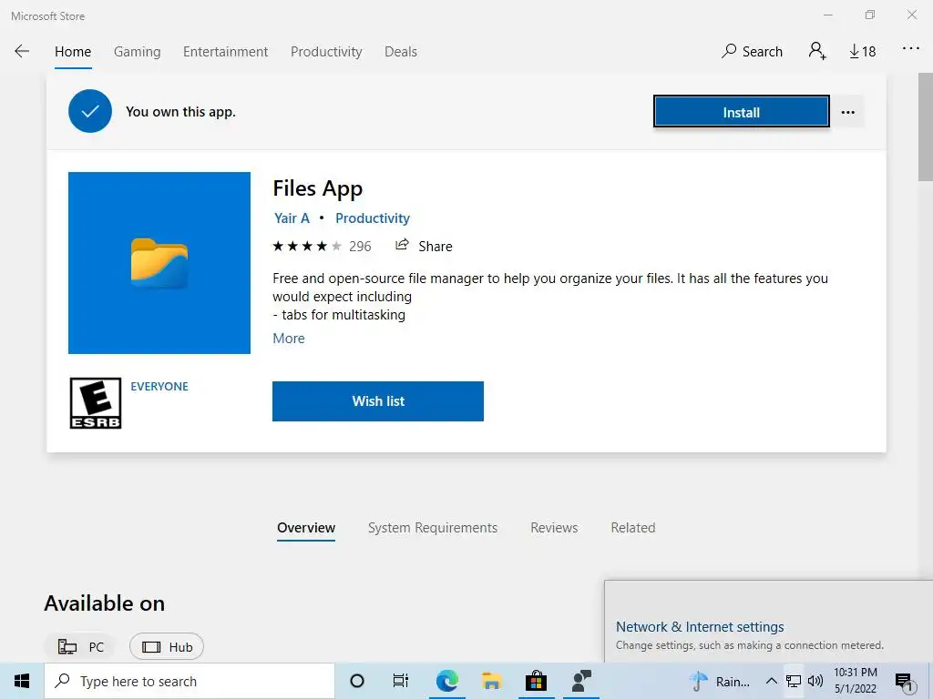Open the clock showing 10:31 PM
933x699 pixels.
[855, 681]
